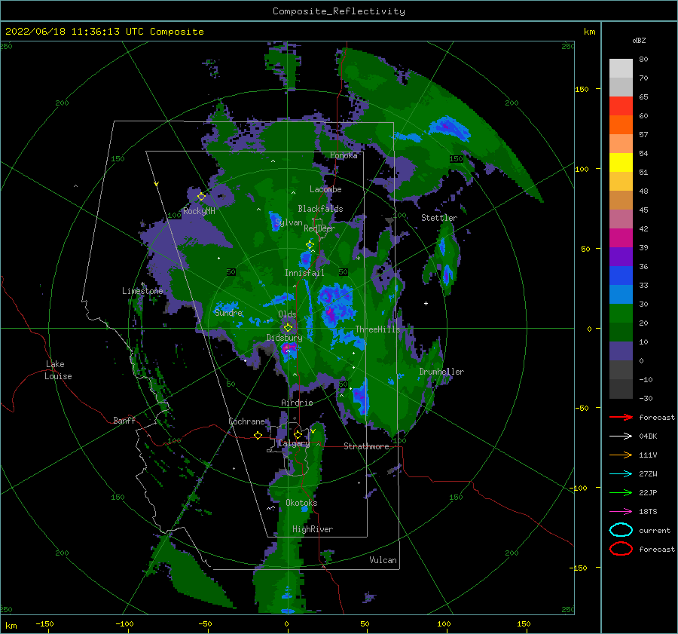Click the slate purple 0-10 dBZ swatch
The height and width of the screenshot is (634, 678).
(621, 351)
